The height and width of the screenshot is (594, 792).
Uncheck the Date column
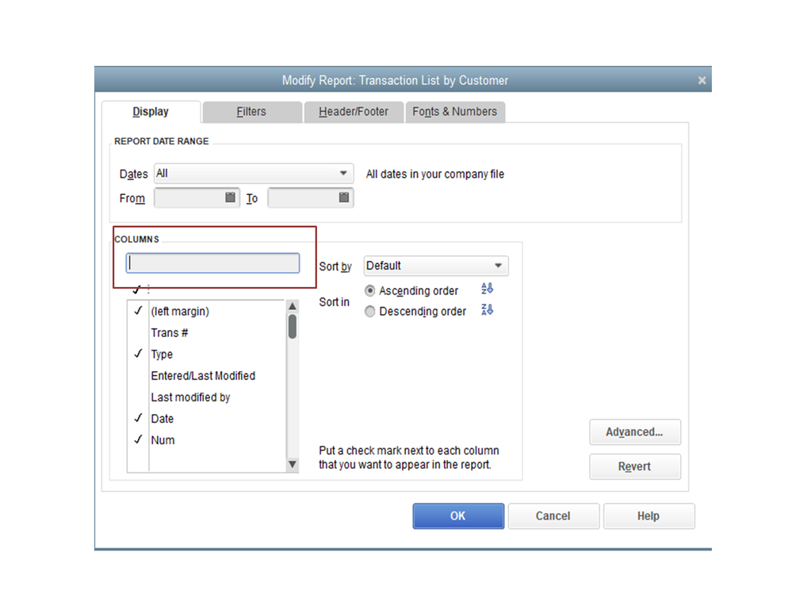[x=138, y=419]
